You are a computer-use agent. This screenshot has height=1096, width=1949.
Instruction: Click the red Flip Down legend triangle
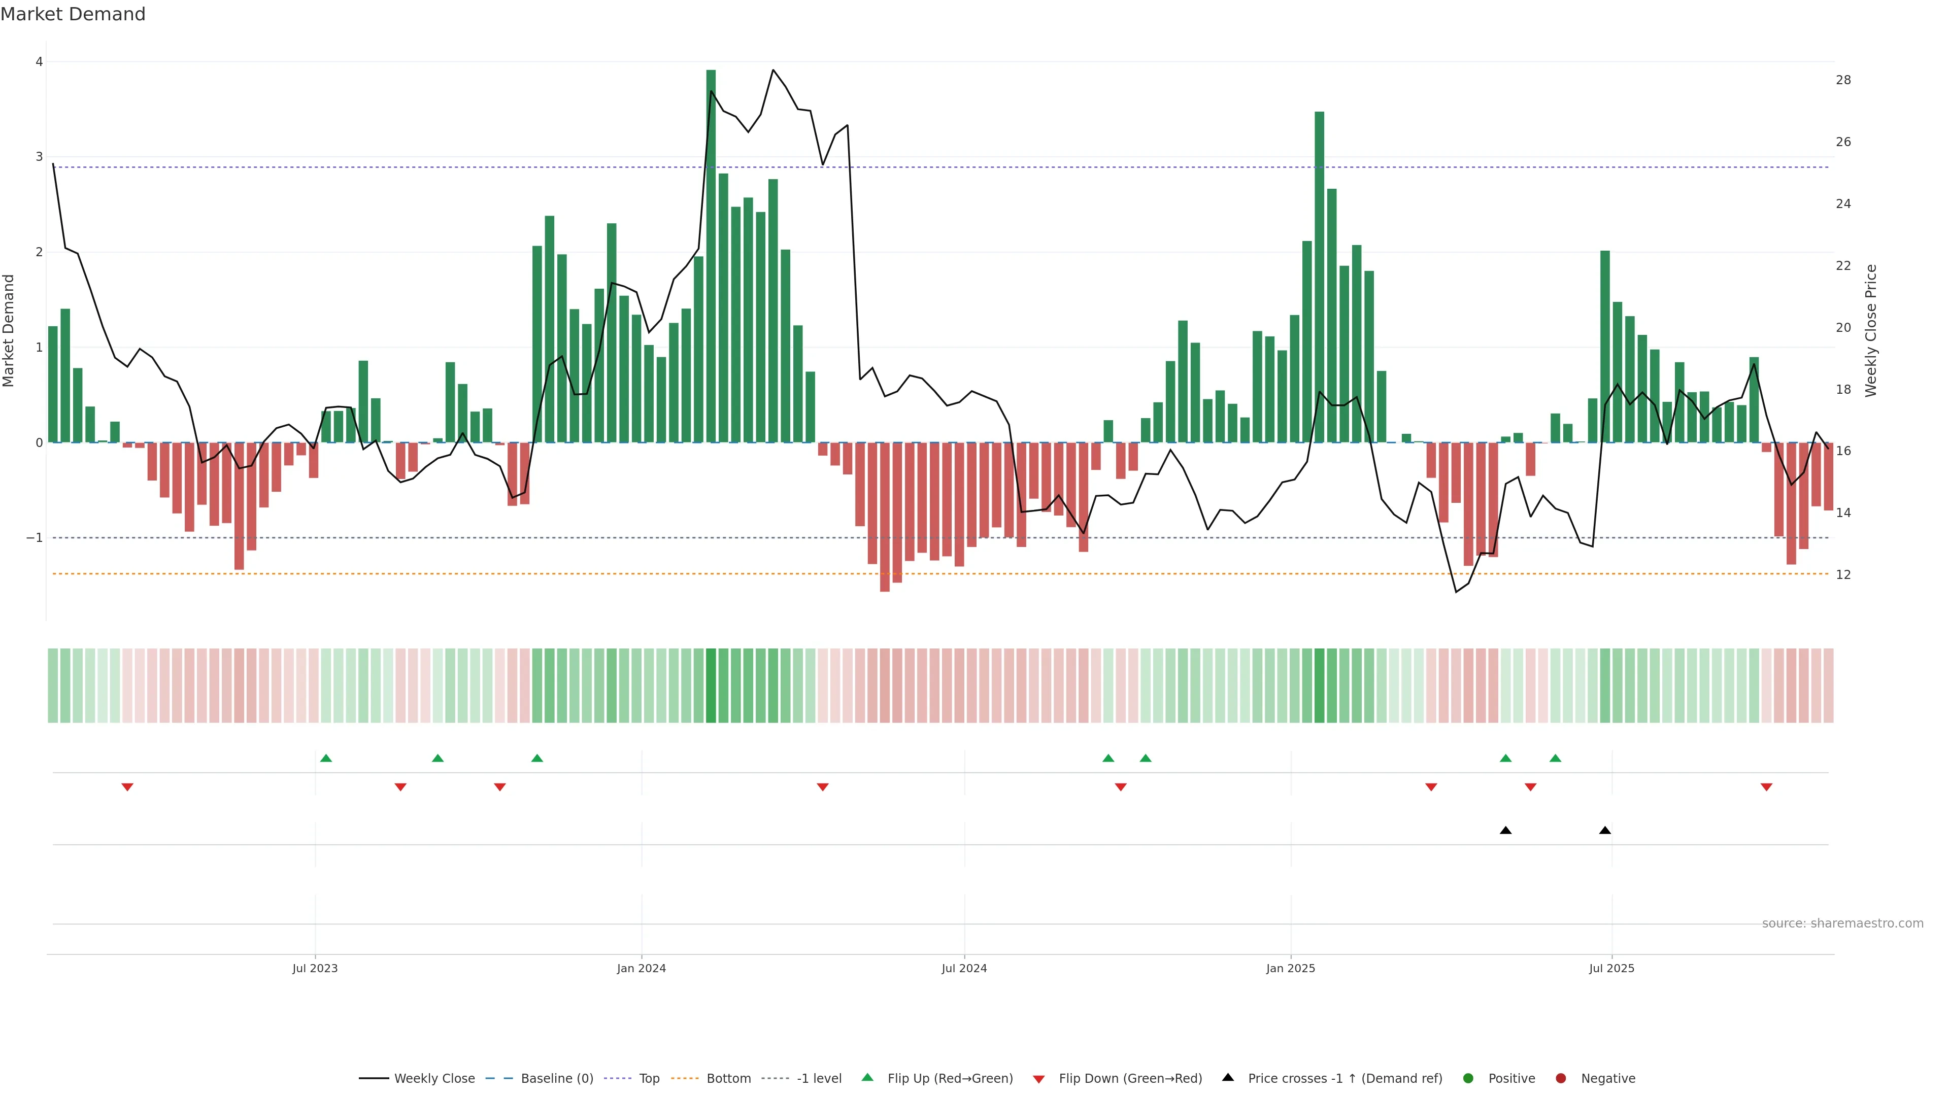tap(1039, 1079)
